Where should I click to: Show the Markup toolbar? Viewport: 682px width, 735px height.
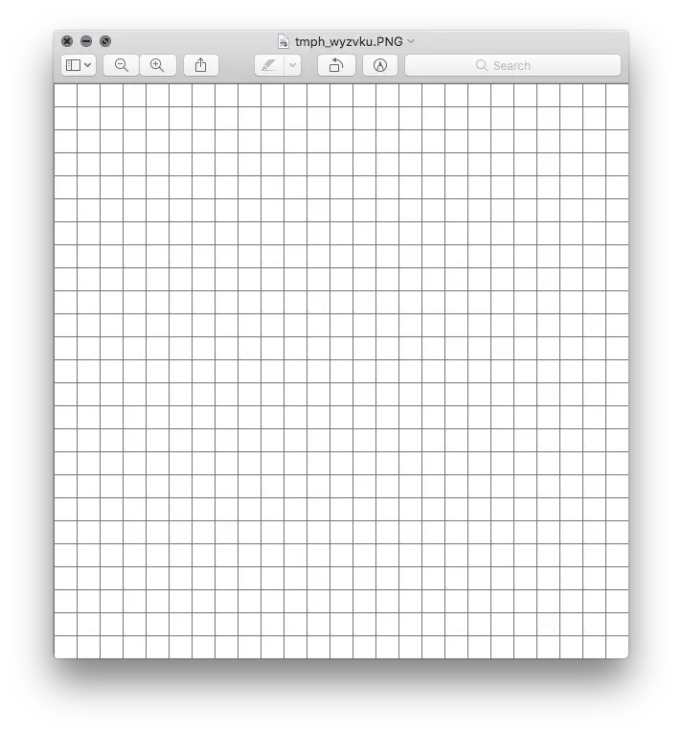coord(380,65)
